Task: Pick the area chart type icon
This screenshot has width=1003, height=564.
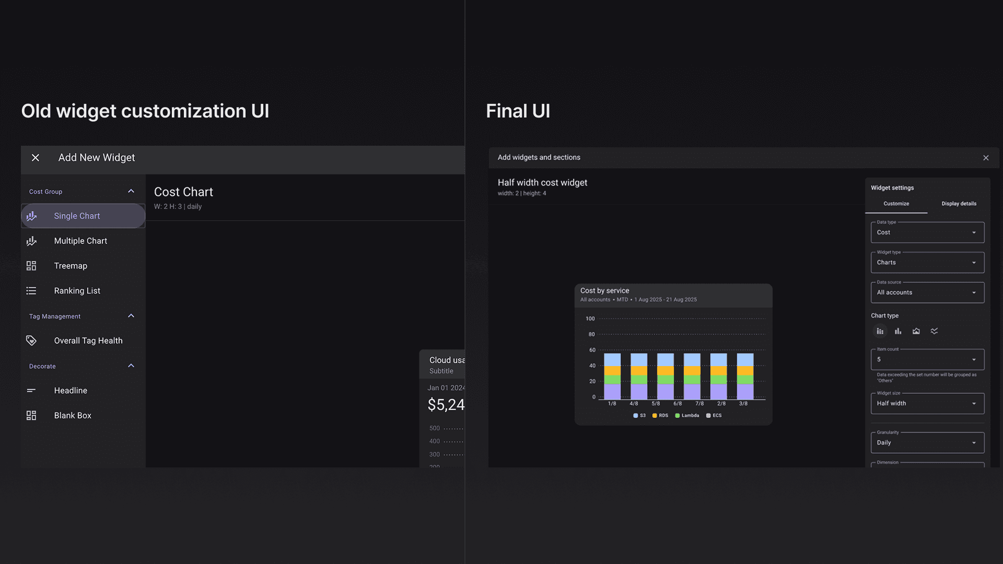Action: [916, 331]
